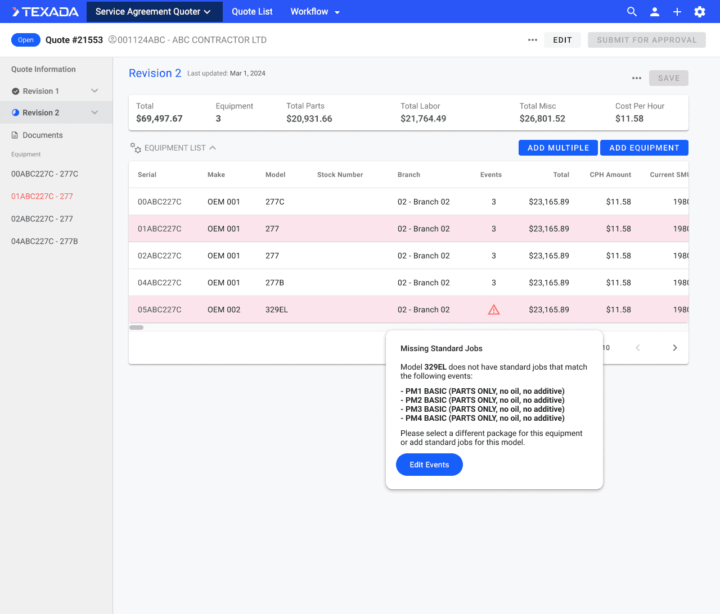
Task: Open the settings gear icon
Action: click(700, 12)
